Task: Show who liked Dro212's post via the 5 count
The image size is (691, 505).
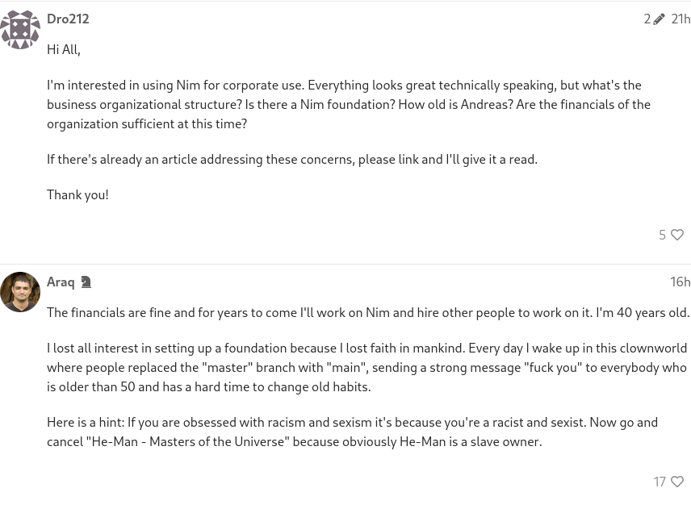Action: click(663, 235)
